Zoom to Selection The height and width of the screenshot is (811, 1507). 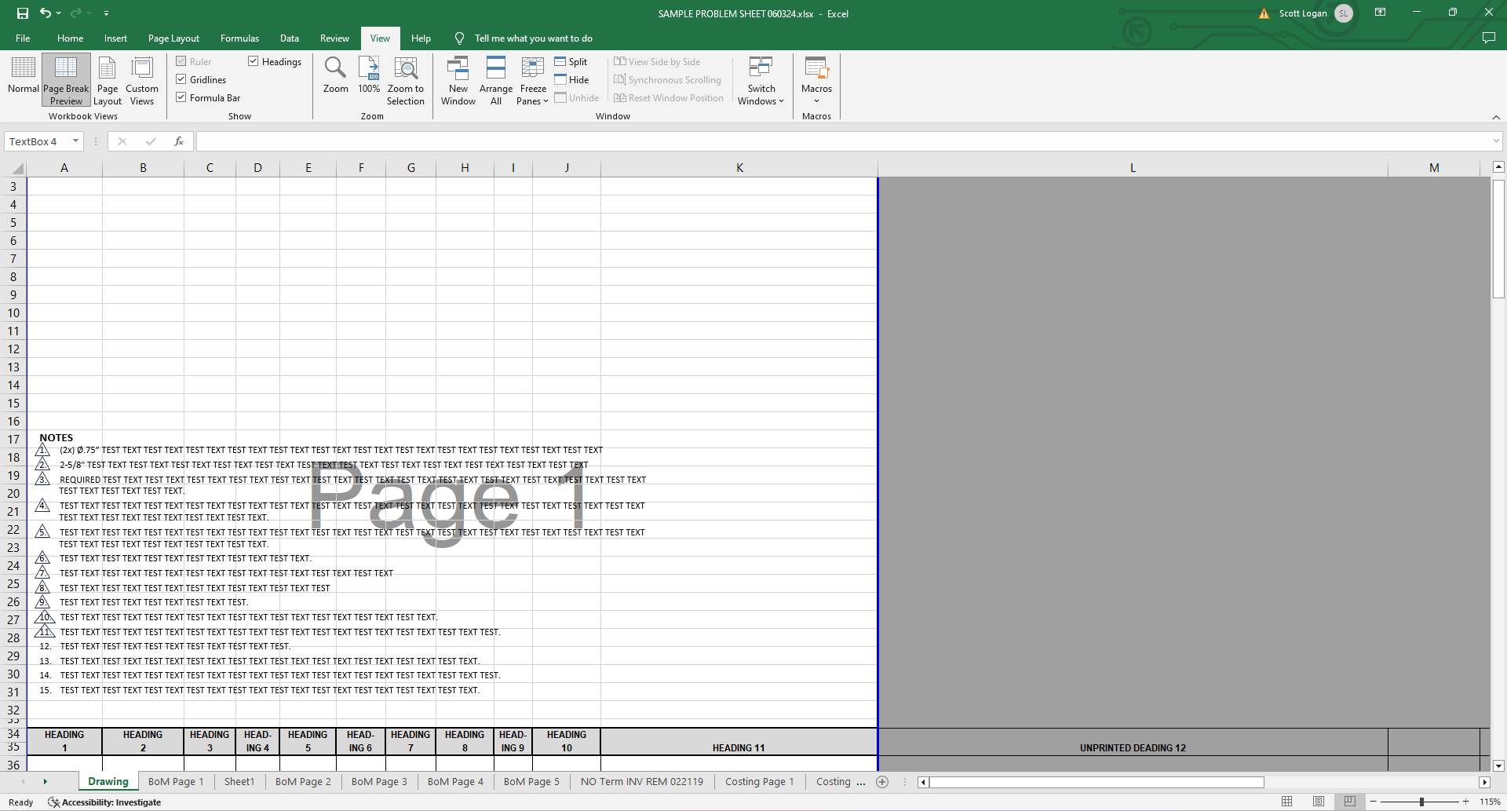(x=405, y=79)
